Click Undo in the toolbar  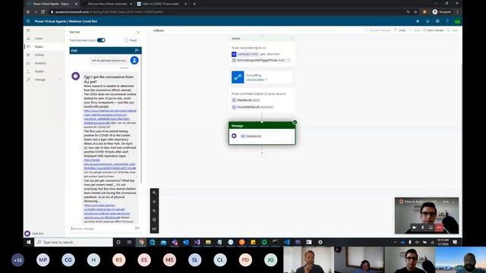point(400,30)
